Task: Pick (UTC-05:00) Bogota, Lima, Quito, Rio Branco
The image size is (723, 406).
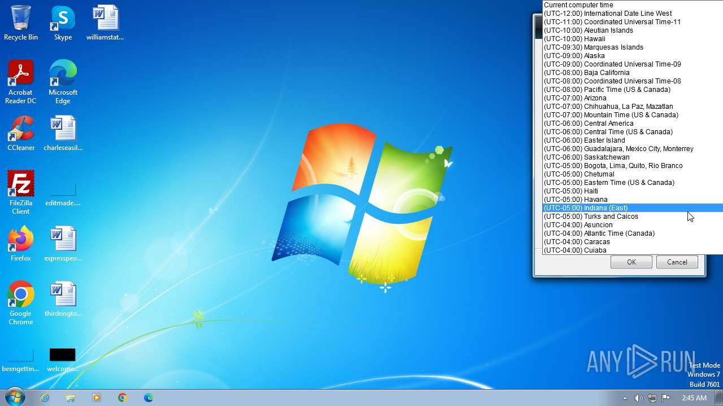Action: [633, 166]
